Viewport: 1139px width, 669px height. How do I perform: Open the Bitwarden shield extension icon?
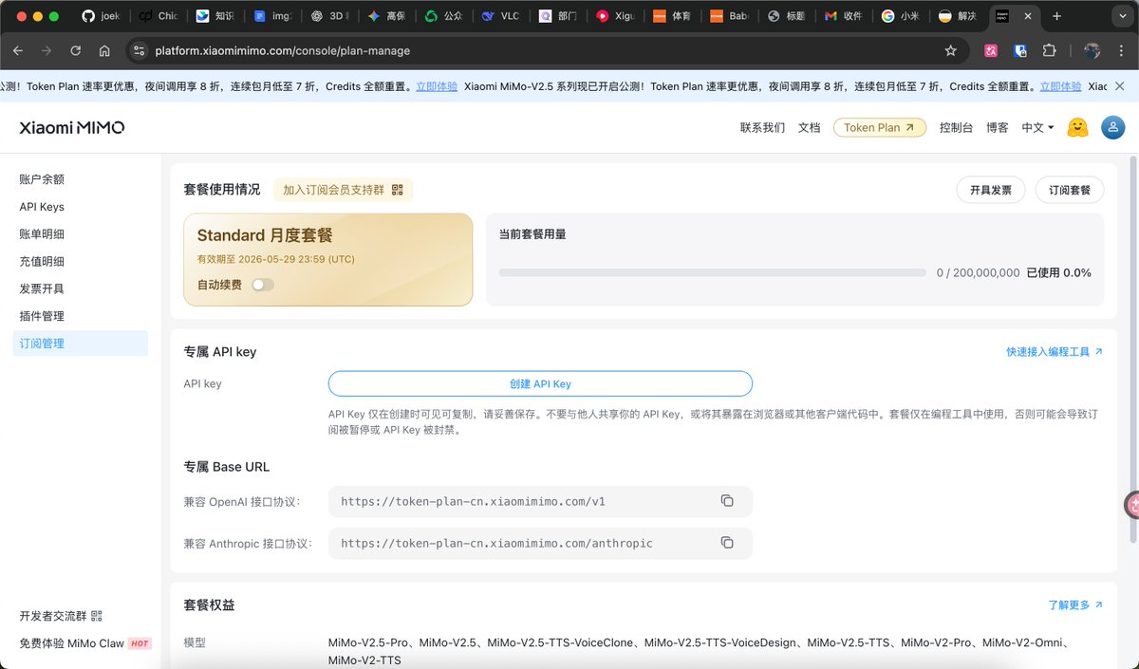coord(1020,50)
